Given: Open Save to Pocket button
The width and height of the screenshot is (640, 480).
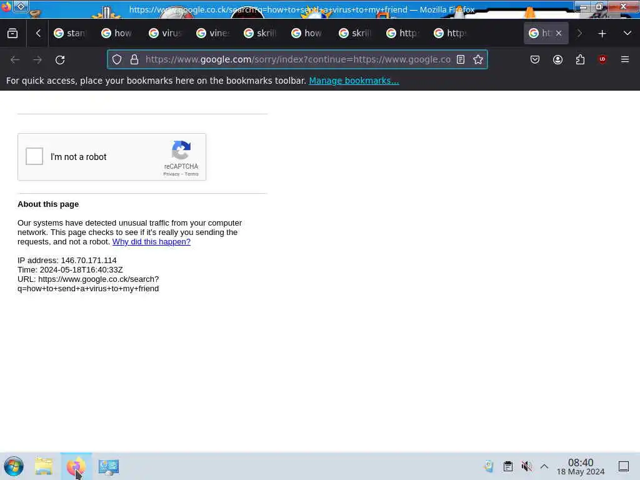Looking at the screenshot, I should point(535,59).
